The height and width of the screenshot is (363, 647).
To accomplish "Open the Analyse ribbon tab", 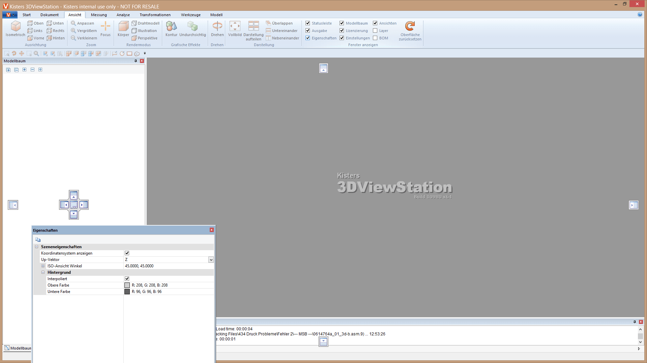I will pyautogui.click(x=123, y=15).
